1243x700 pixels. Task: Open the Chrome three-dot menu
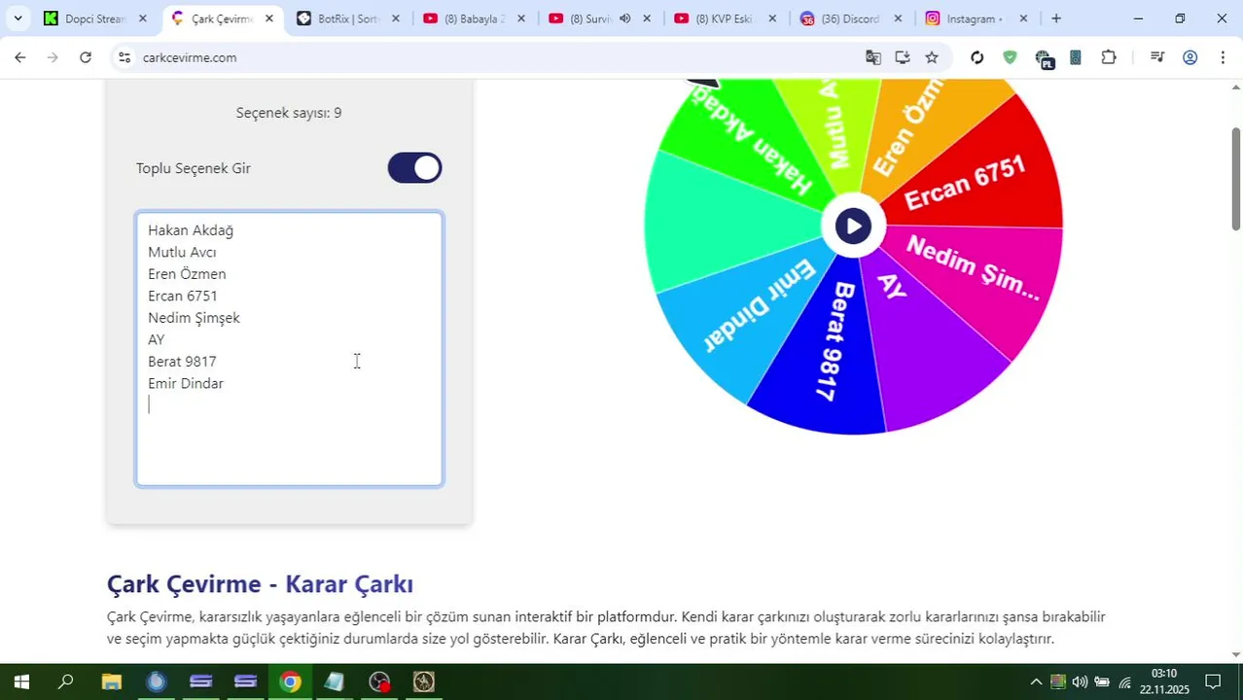[x=1223, y=57]
